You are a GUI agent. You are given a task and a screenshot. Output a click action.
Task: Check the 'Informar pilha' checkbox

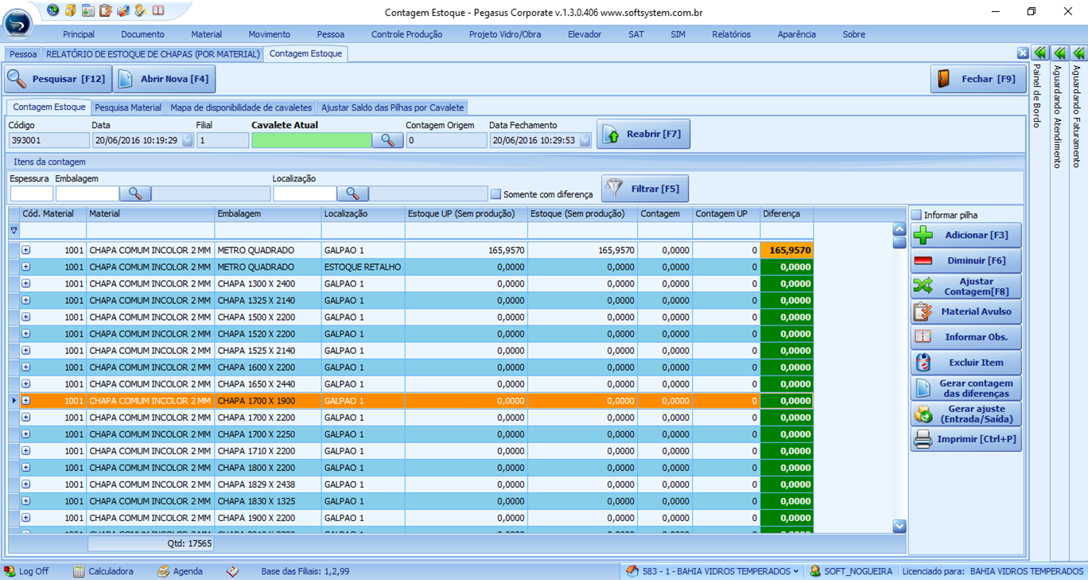click(x=916, y=215)
